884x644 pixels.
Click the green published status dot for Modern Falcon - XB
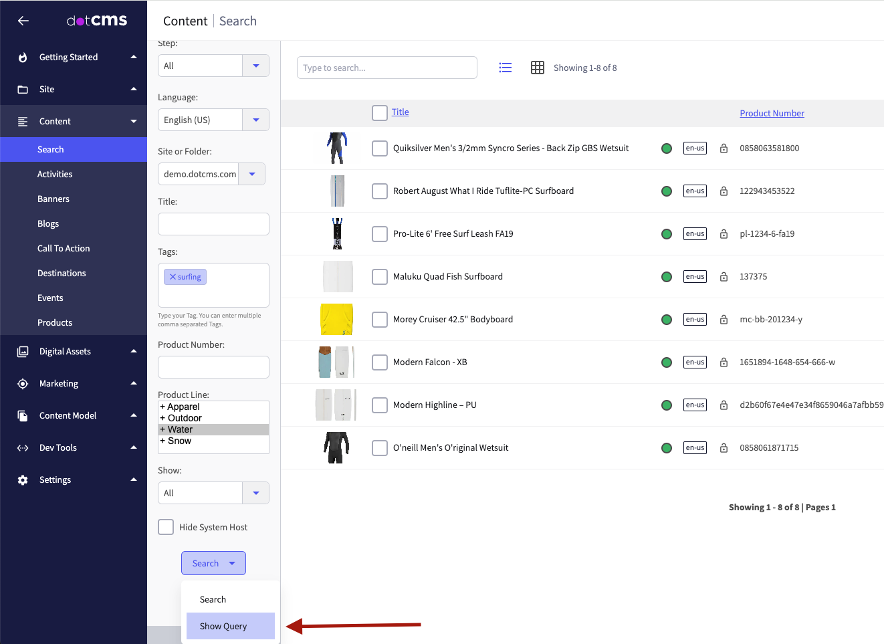667,362
